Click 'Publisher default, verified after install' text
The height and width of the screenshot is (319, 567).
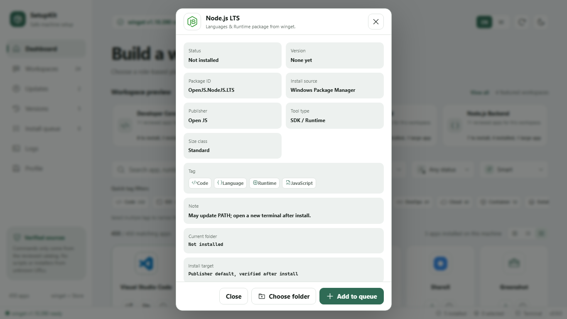pyautogui.click(x=243, y=274)
